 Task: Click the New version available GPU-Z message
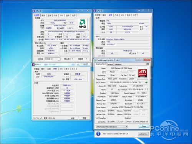[x=116, y=134]
